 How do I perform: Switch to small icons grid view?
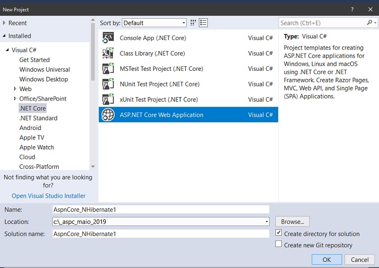point(193,23)
